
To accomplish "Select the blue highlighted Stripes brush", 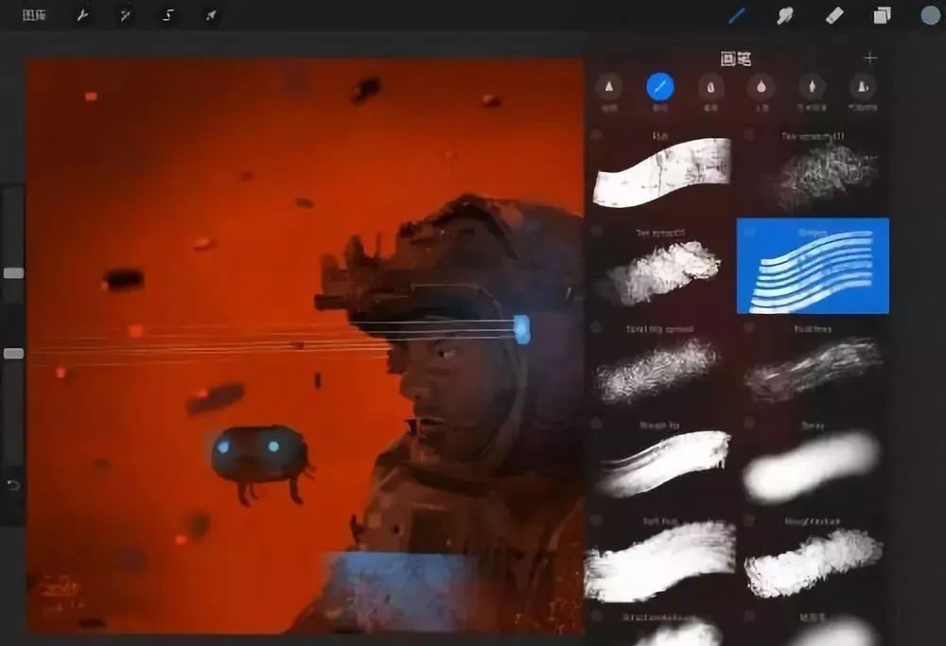I will click(x=813, y=266).
